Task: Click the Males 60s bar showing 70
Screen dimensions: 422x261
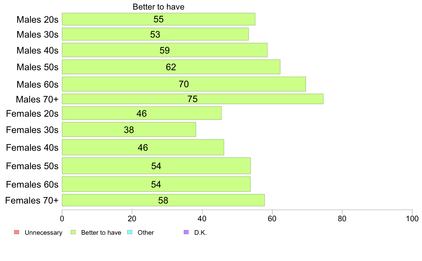Action: tap(184, 84)
